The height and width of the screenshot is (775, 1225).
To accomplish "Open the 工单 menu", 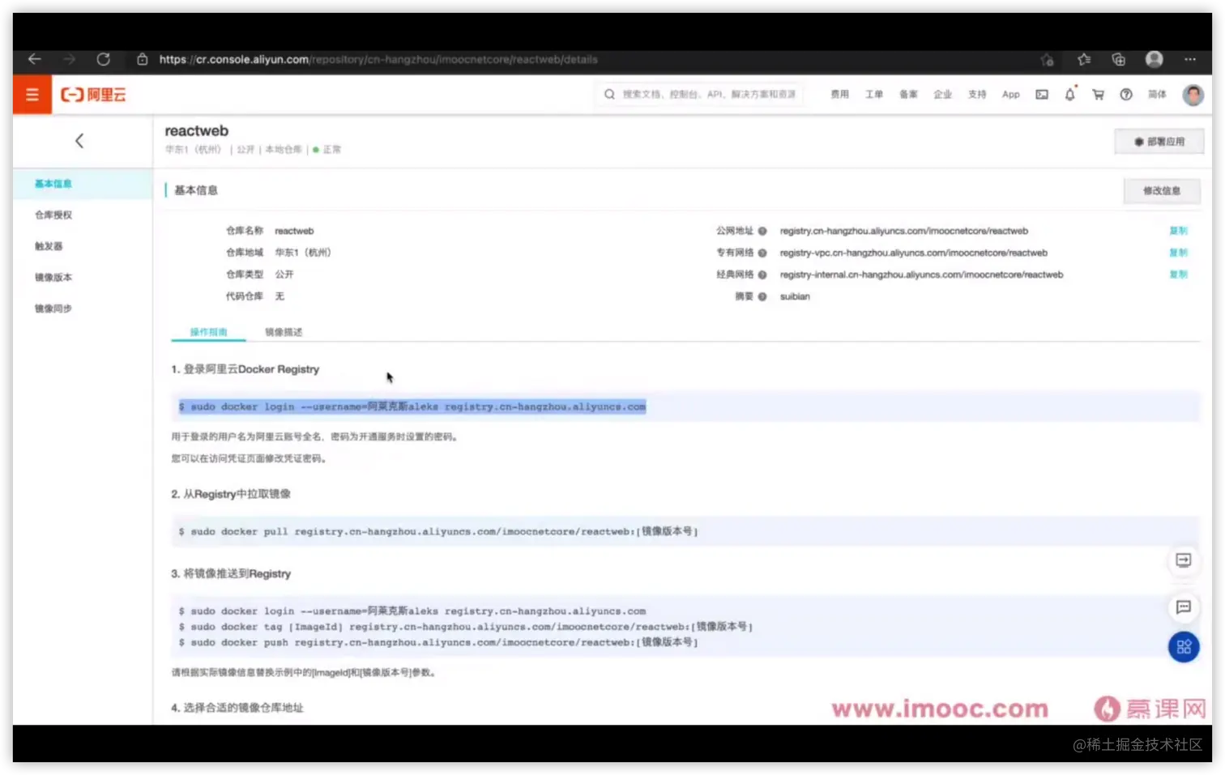I will (873, 95).
